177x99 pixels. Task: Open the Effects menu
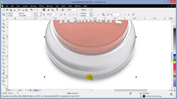41,6
